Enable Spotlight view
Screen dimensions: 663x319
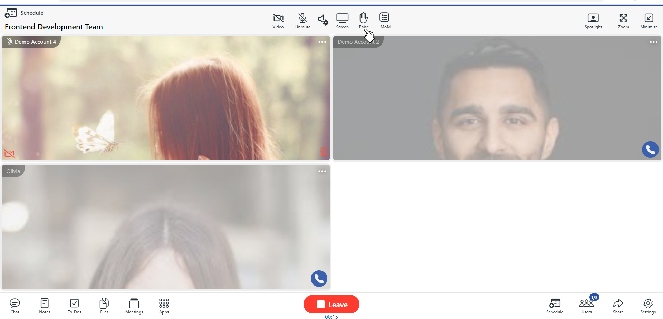pyautogui.click(x=593, y=21)
